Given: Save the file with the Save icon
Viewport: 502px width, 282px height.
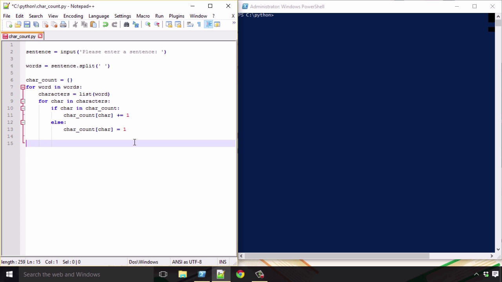Looking at the screenshot, I should click(27, 24).
